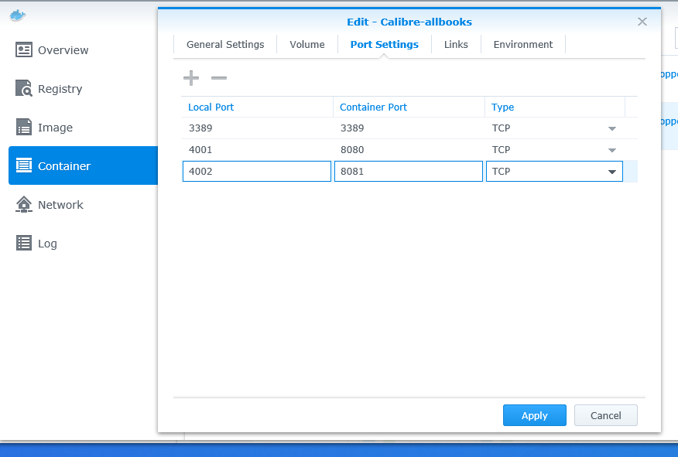
Task: Switch to the General Settings tab
Action: click(x=225, y=45)
